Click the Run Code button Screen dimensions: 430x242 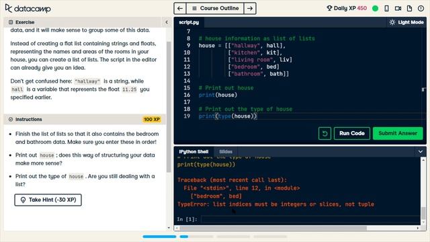(x=352, y=133)
